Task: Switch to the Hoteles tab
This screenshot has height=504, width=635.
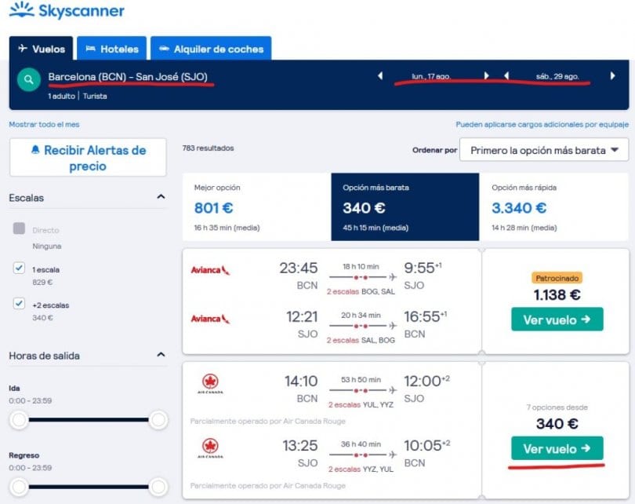Action: [x=112, y=49]
